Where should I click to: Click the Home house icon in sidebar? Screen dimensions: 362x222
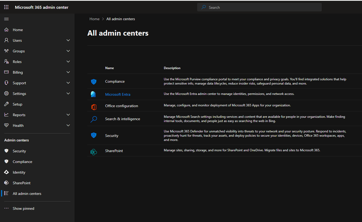tap(6, 30)
